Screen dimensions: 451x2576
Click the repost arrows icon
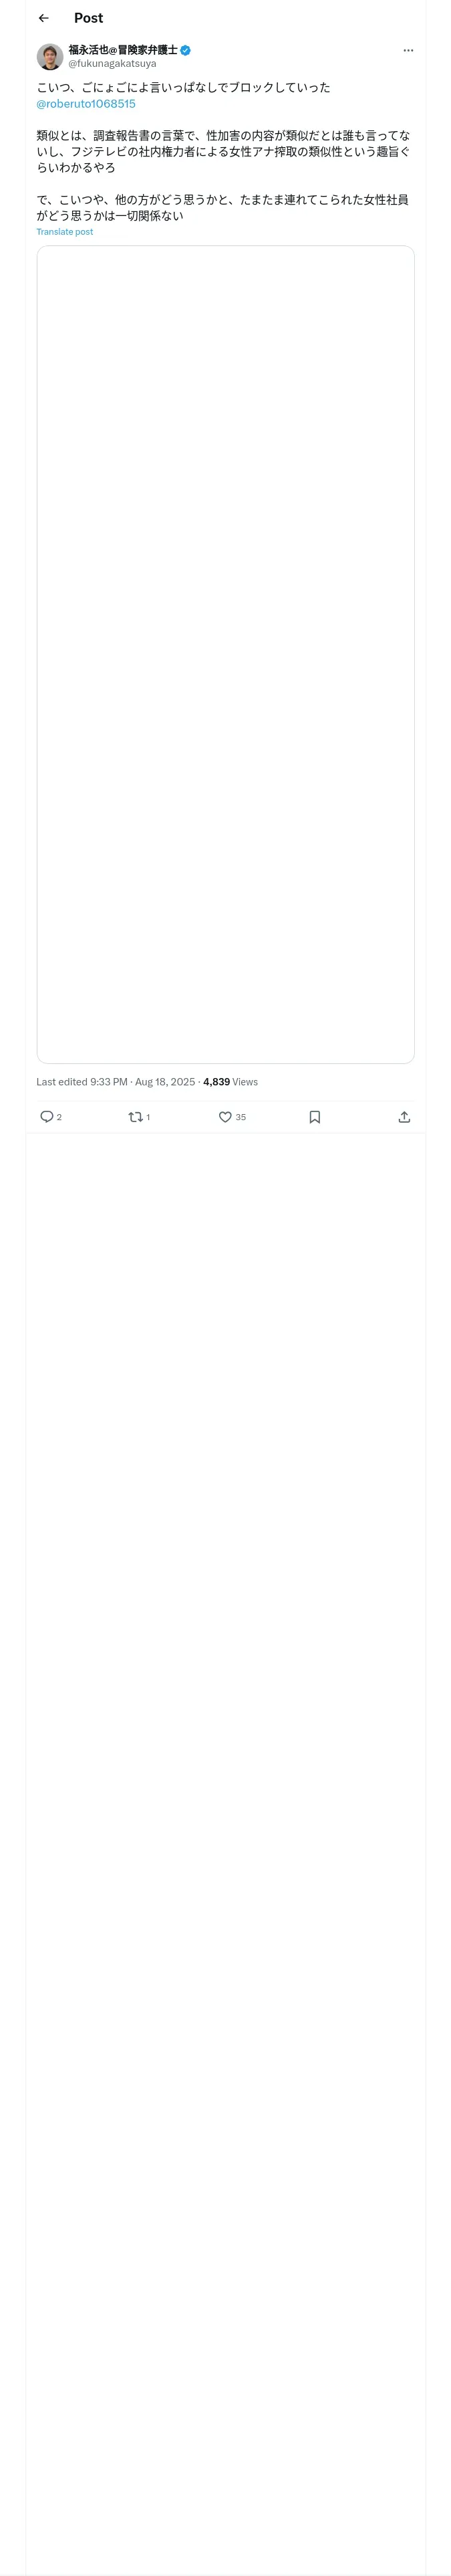[x=136, y=1116]
